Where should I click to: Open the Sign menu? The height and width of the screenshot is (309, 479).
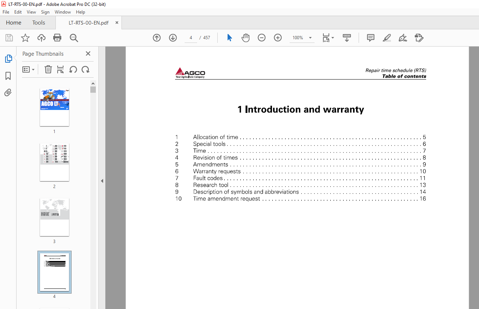pos(45,12)
